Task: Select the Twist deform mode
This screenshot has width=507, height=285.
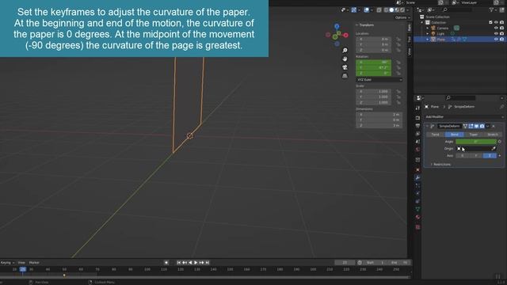Action: 435,135
